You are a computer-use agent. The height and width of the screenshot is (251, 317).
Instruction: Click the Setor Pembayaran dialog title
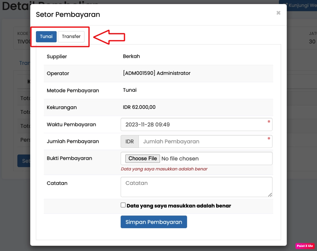coord(68,15)
